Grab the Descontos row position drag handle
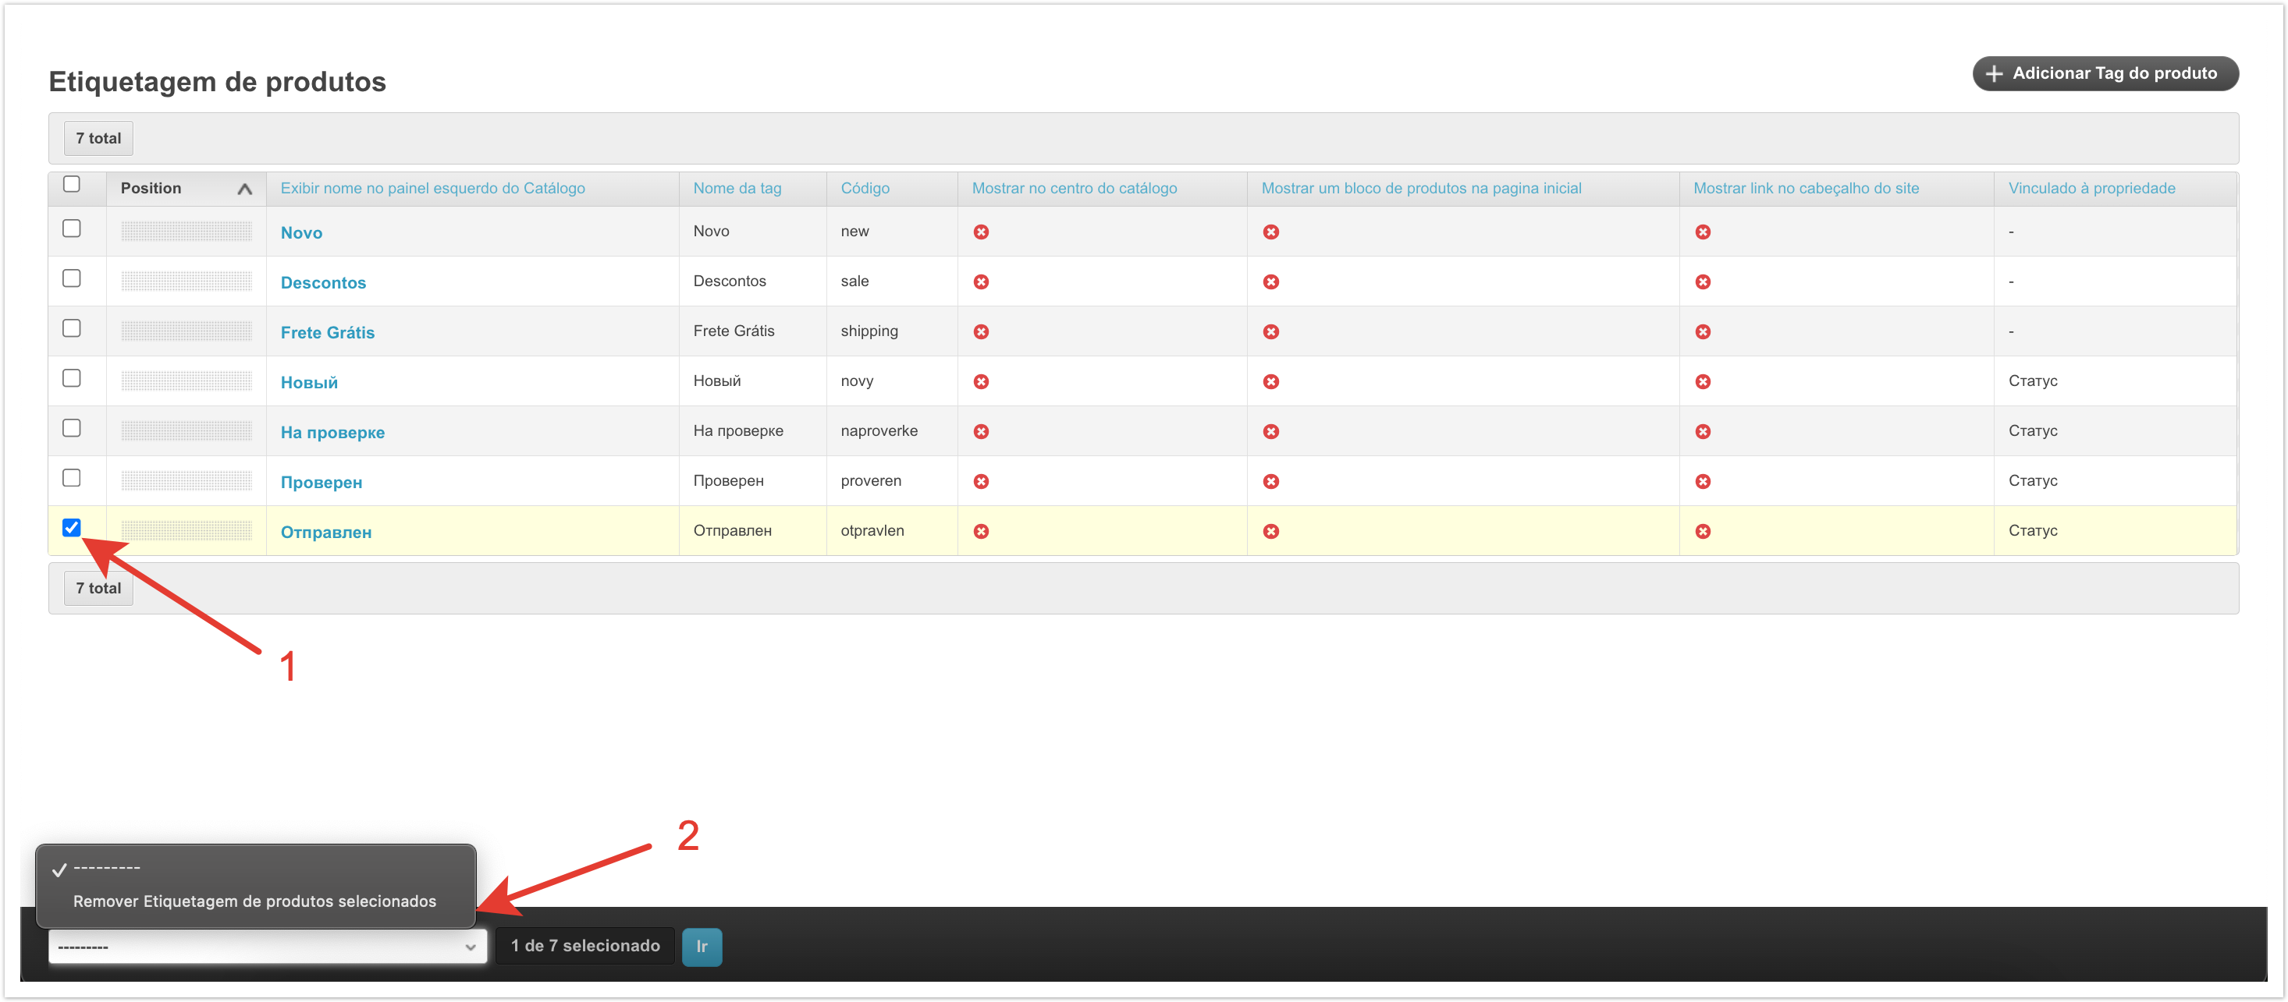 pos(187,281)
